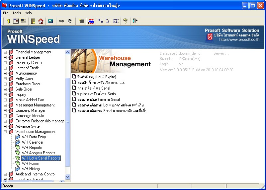Click the Warehouse Management banner image

click(x=112, y=61)
